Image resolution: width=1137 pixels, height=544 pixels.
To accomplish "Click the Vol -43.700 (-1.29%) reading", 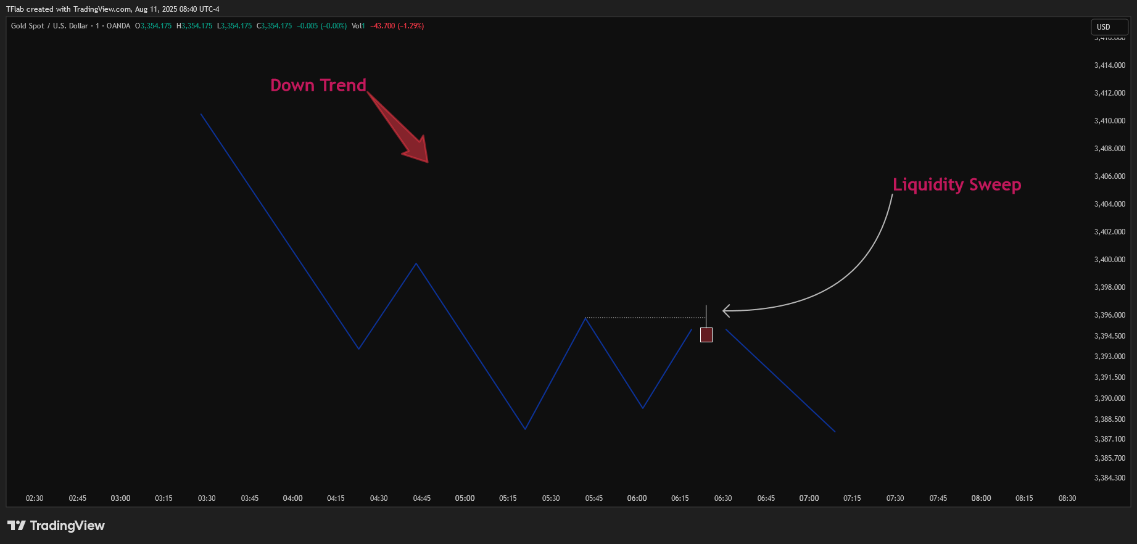I will pyautogui.click(x=388, y=26).
